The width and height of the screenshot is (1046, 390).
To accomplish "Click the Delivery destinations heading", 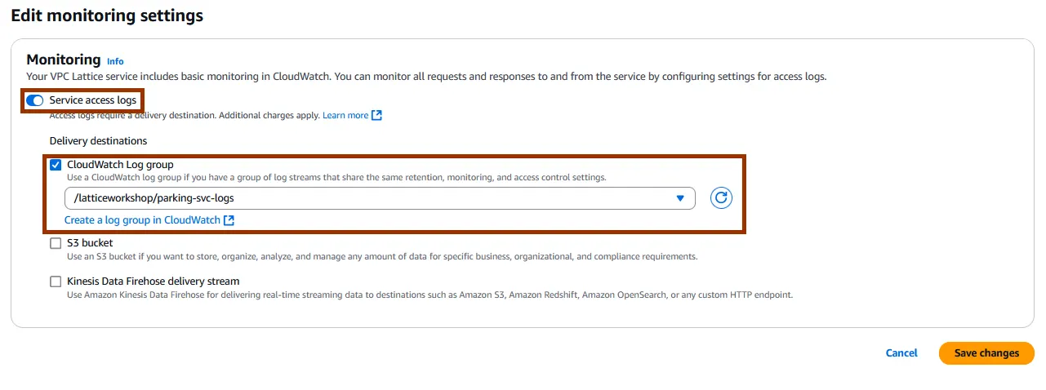I will (x=98, y=141).
